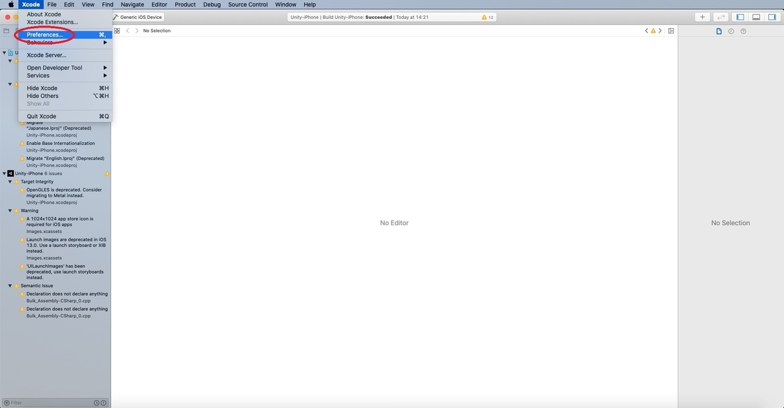Open the Product menu

pyautogui.click(x=186, y=5)
